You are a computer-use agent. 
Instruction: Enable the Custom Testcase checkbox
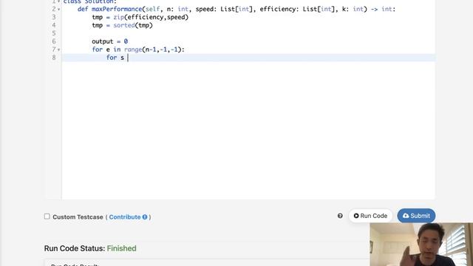[x=47, y=216]
